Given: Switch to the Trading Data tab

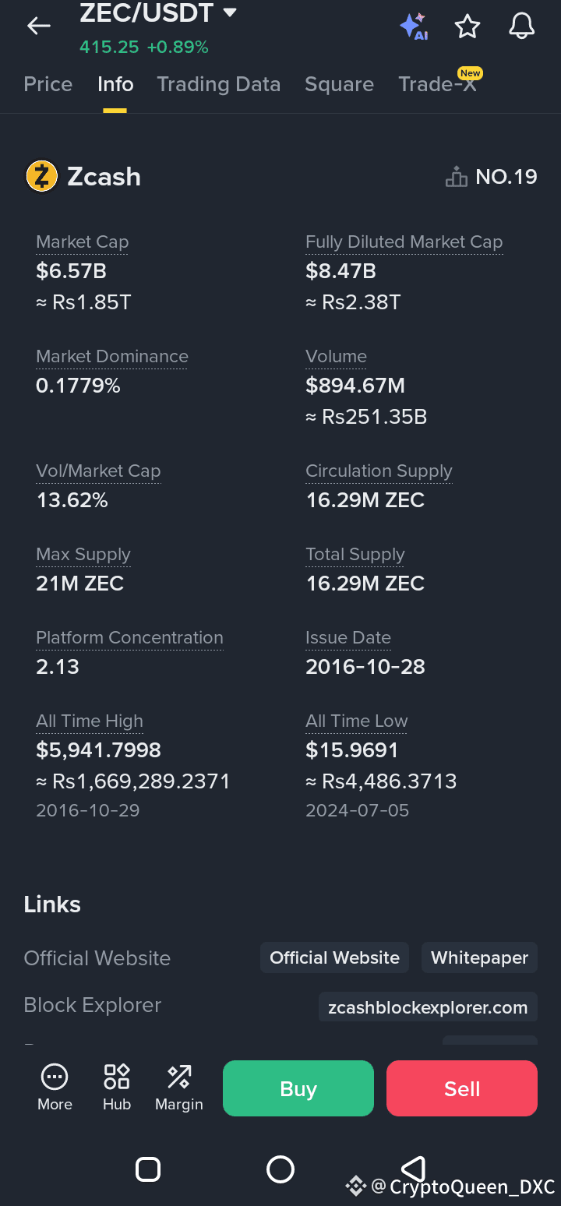Looking at the screenshot, I should [218, 84].
